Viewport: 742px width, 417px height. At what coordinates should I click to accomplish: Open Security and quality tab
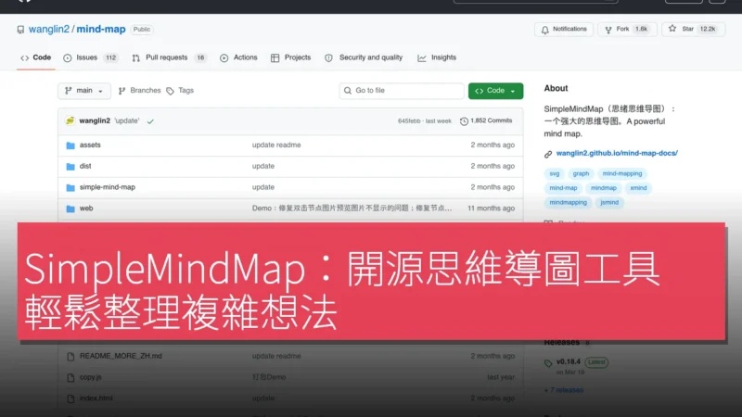coord(364,57)
